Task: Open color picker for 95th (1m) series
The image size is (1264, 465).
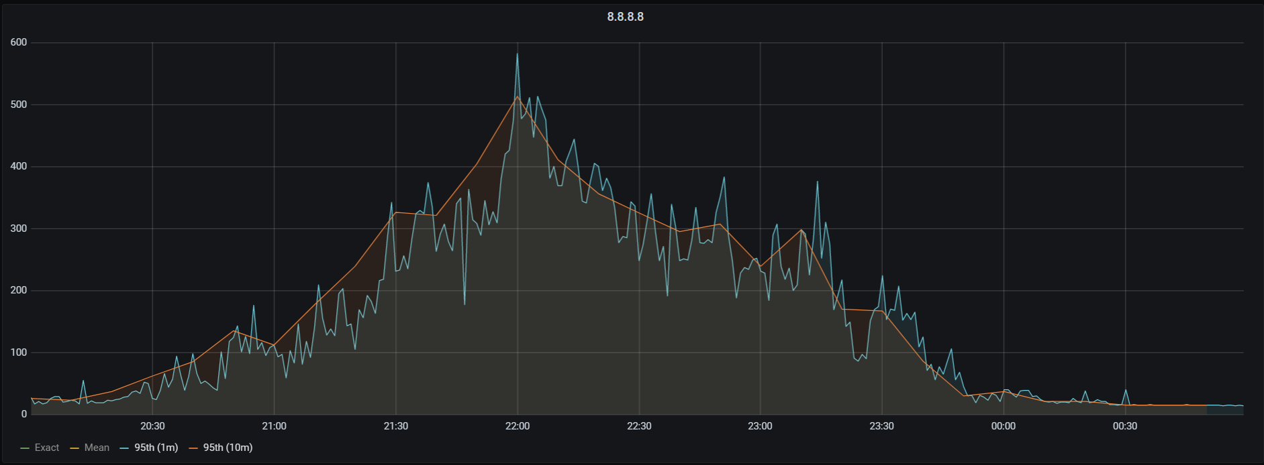Action: tap(124, 448)
